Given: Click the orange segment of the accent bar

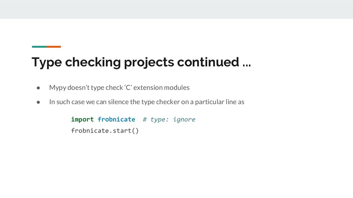Looking at the screenshot, I should (x=54, y=46).
